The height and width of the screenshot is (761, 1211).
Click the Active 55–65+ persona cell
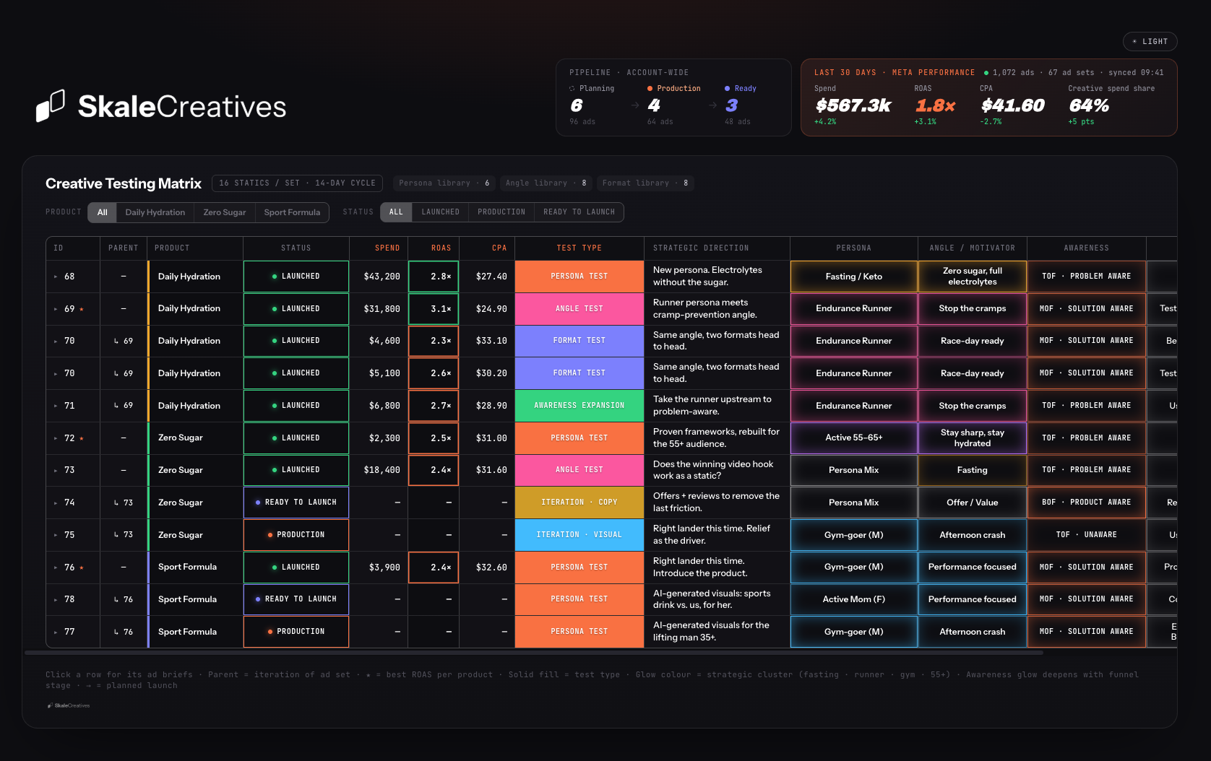click(853, 438)
